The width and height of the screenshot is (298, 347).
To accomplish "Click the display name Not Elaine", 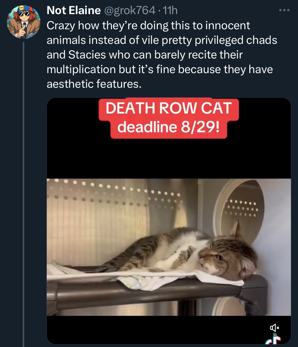I will tap(74, 10).
